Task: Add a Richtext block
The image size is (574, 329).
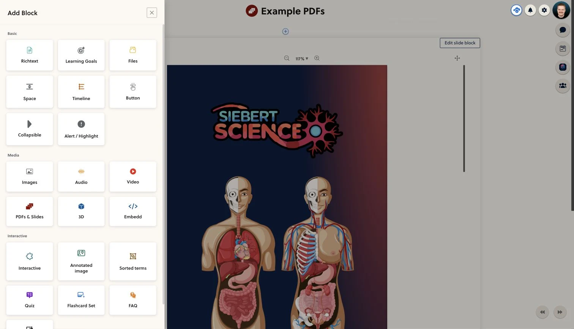Action: [30, 55]
